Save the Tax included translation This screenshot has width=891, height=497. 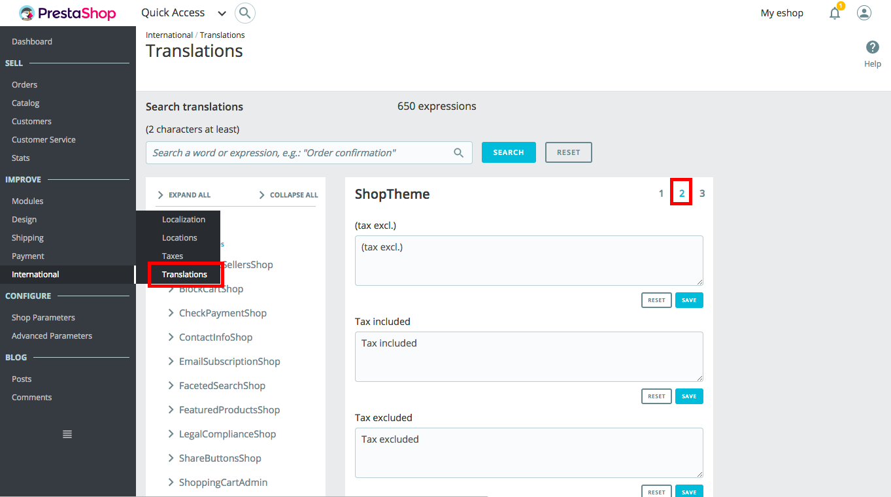(x=689, y=396)
